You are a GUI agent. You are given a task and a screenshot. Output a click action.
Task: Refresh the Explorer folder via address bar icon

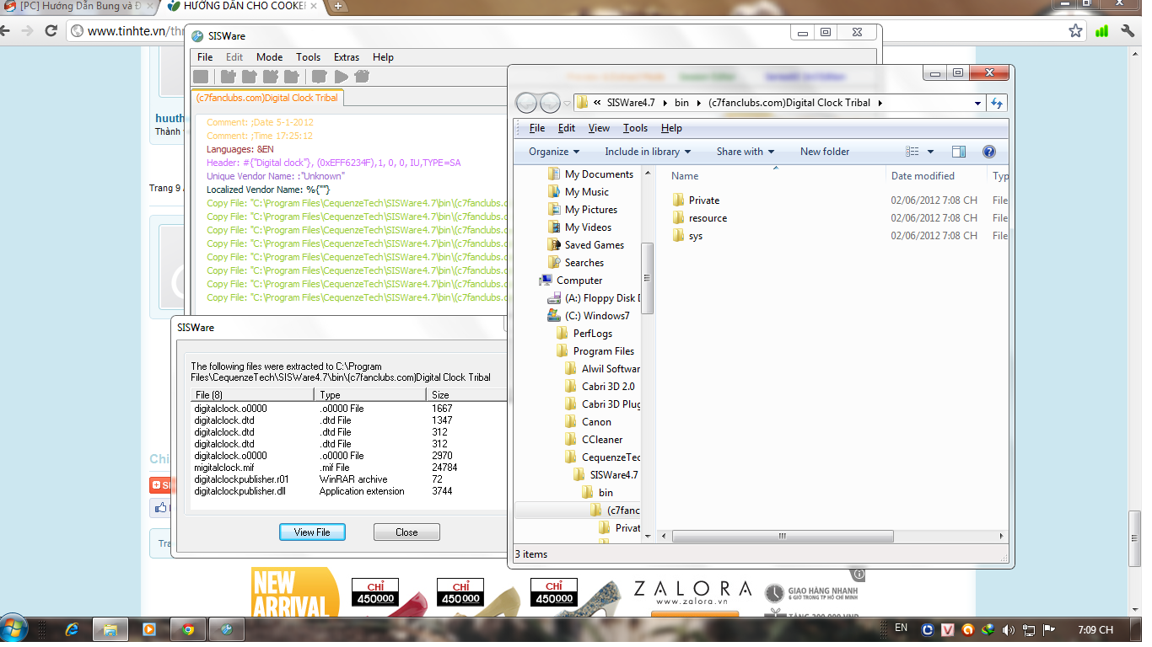point(997,103)
